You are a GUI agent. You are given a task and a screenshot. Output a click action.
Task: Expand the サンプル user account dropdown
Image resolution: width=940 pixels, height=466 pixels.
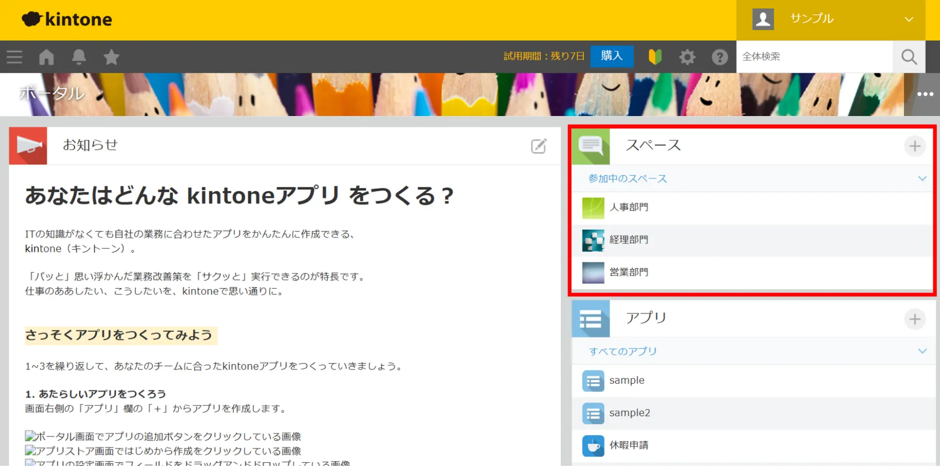click(908, 19)
